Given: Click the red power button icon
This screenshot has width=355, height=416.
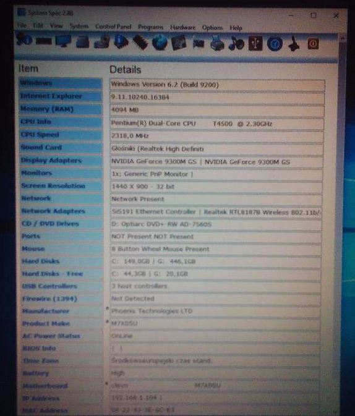Looking at the screenshot, I should (x=313, y=44).
